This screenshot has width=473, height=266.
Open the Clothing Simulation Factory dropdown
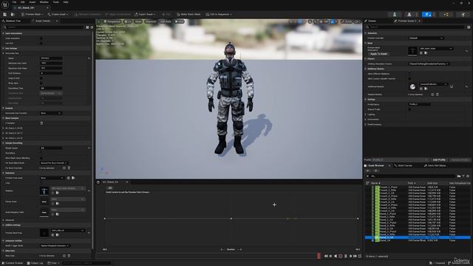pyautogui.click(x=429, y=64)
